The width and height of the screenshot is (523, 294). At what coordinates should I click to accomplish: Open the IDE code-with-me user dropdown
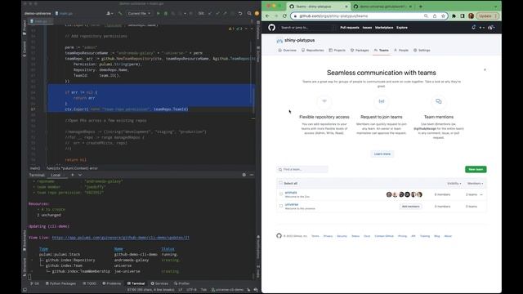coord(110,13)
